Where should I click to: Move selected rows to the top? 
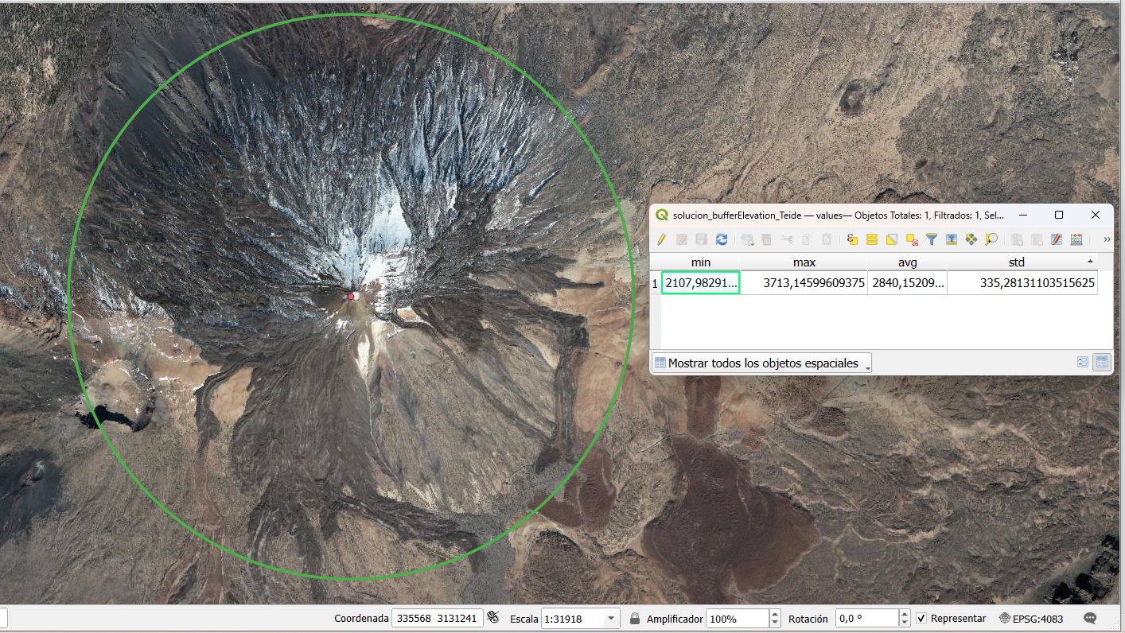[x=952, y=239]
